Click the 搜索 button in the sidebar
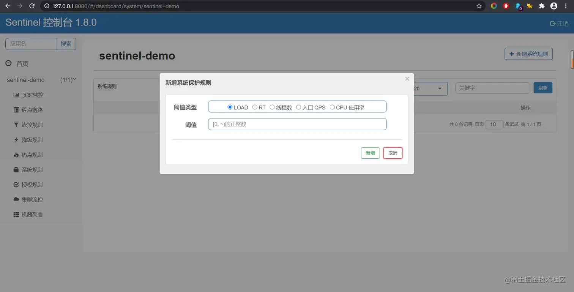Viewport: 574px width, 292px height. pyautogui.click(x=66, y=44)
